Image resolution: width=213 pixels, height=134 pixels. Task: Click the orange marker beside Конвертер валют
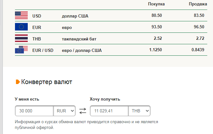[x=18, y=82]
